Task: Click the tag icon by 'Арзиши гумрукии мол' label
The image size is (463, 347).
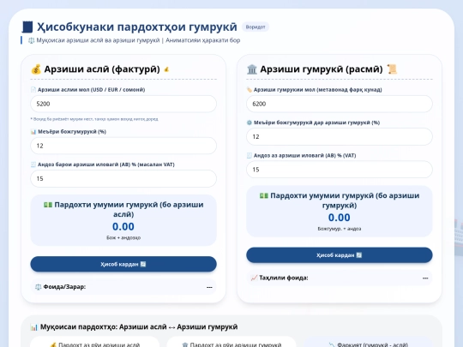Action: pos(250,90)
